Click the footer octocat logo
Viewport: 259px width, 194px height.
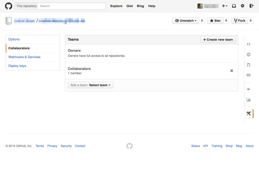[x=129, y=146]
